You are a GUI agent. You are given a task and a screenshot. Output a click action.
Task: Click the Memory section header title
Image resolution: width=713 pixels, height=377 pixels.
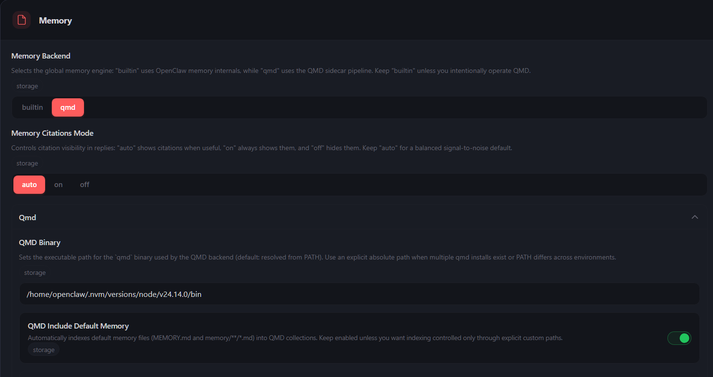tap(55, 21)
